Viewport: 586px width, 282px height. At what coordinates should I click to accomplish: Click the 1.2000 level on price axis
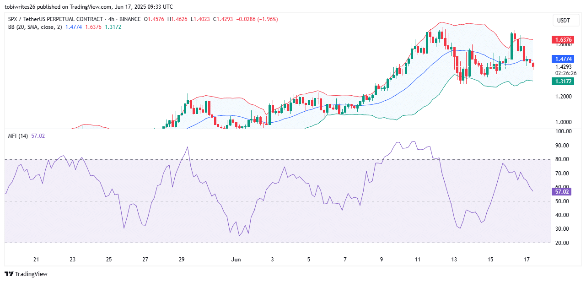(563, 97)
